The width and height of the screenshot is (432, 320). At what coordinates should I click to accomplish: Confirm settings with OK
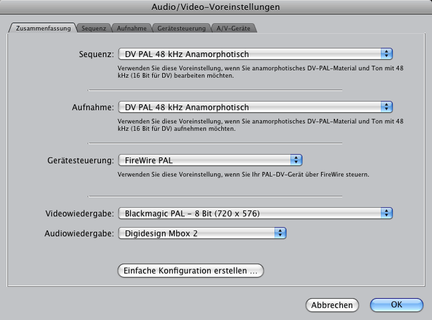click(397, 305)
